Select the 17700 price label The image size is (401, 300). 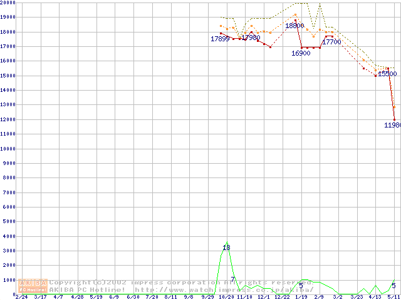[331, 42]
